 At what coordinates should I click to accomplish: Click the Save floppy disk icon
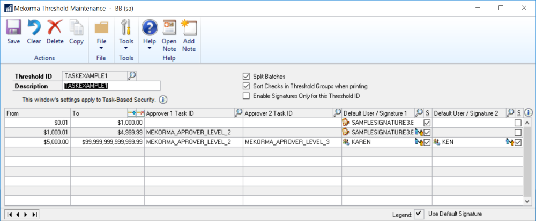point(13,28)
